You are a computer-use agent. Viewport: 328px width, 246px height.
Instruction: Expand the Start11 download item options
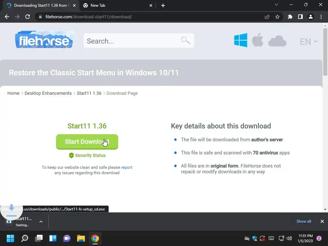coord(41,222)
